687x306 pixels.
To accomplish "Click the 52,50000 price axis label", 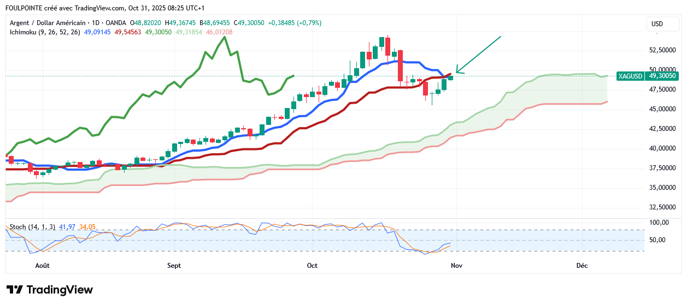I will click(x=662, y=50).
